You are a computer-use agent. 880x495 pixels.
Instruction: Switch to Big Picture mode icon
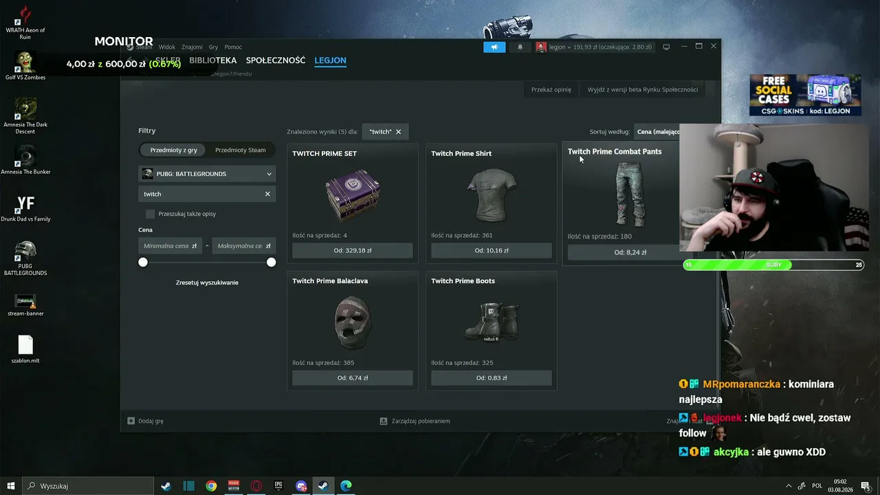[x=666, y=47]
